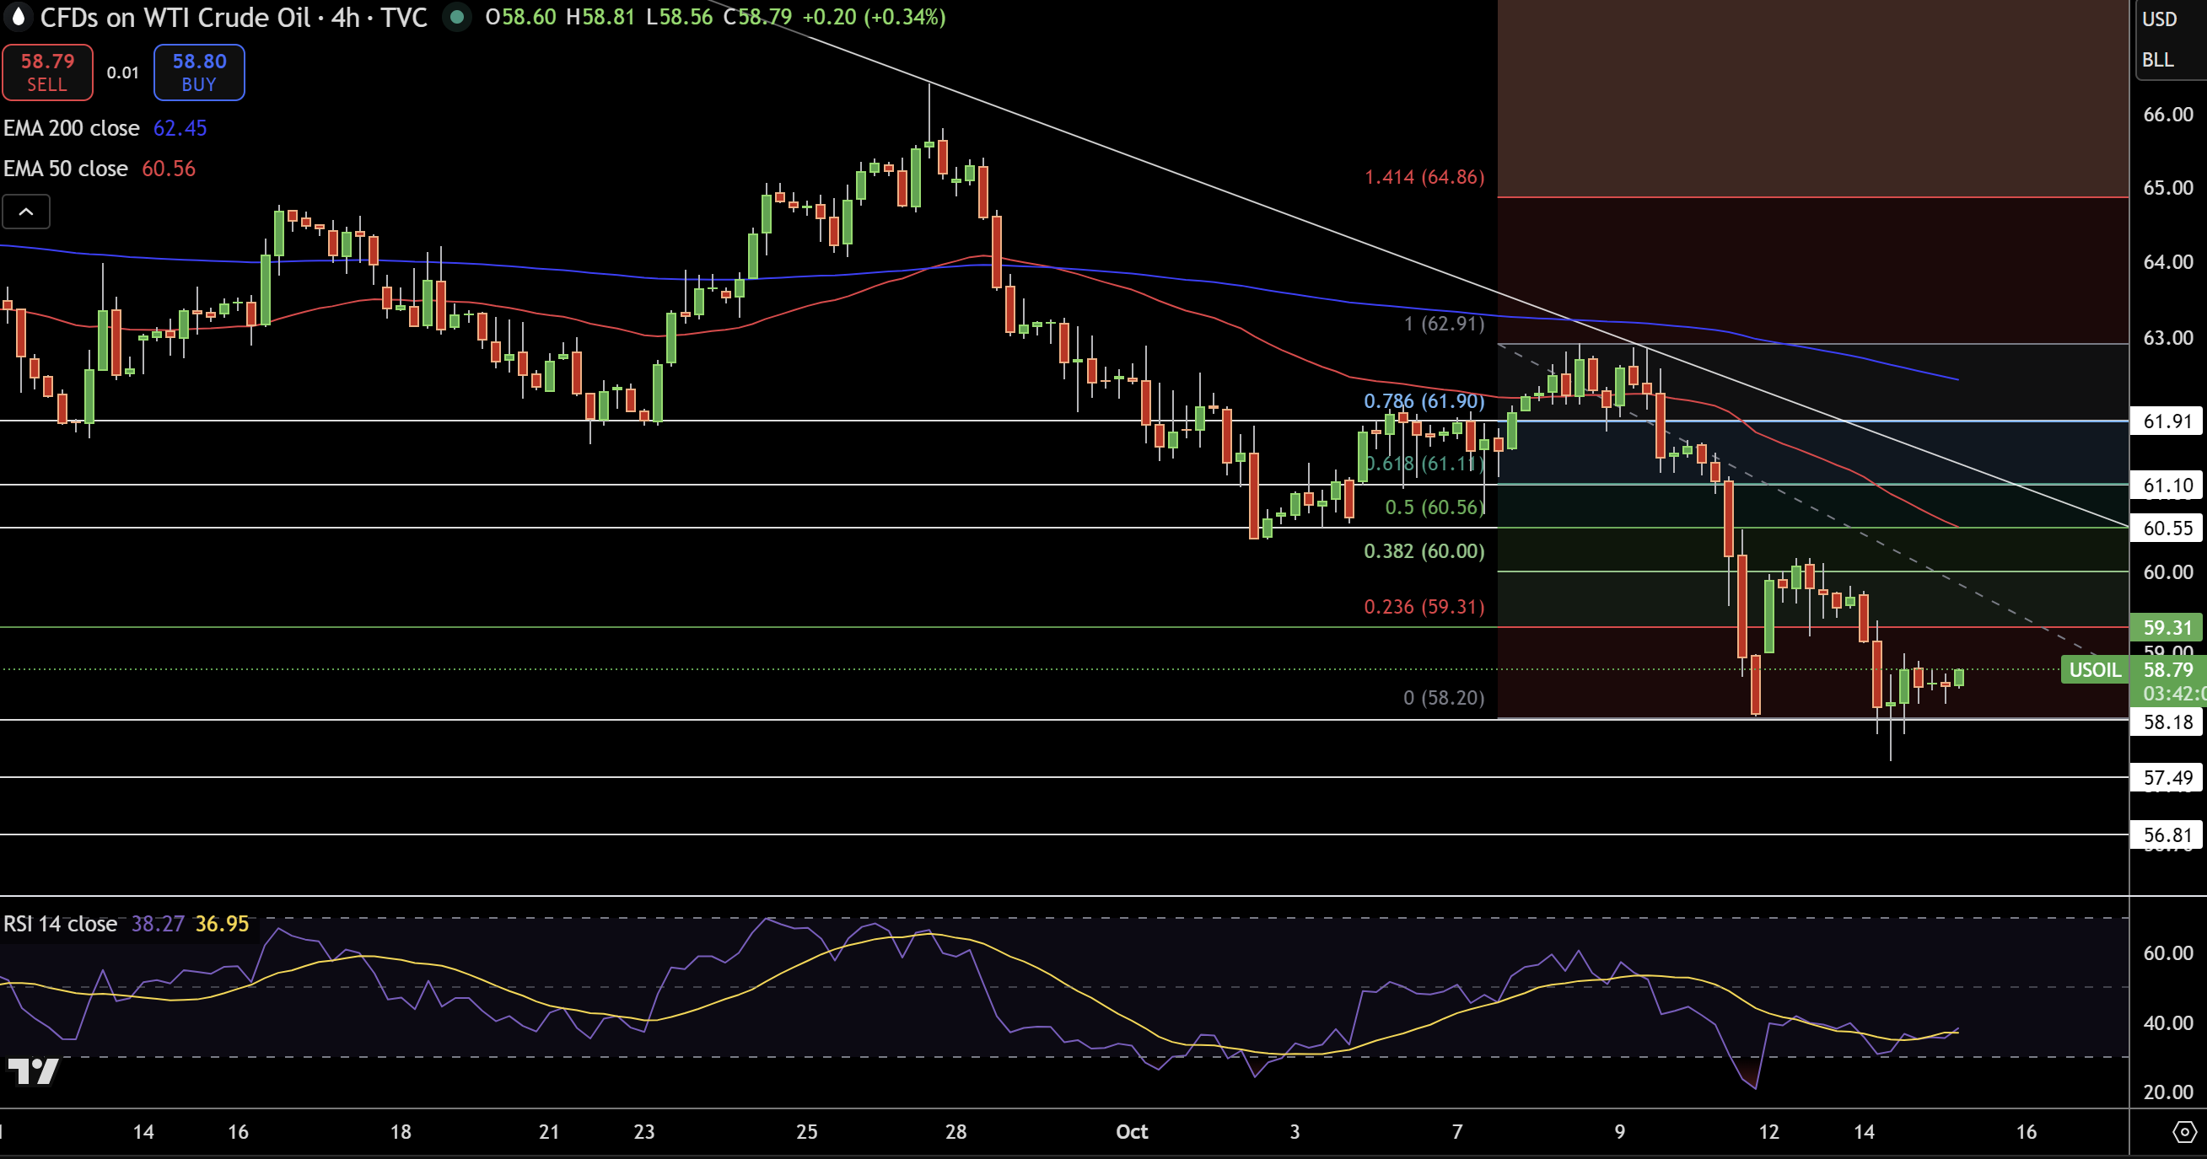The height and width of the screenshot is (1159, 2207).
Task: Click the 61.91 price axis label
Action: pos(2167,421)
